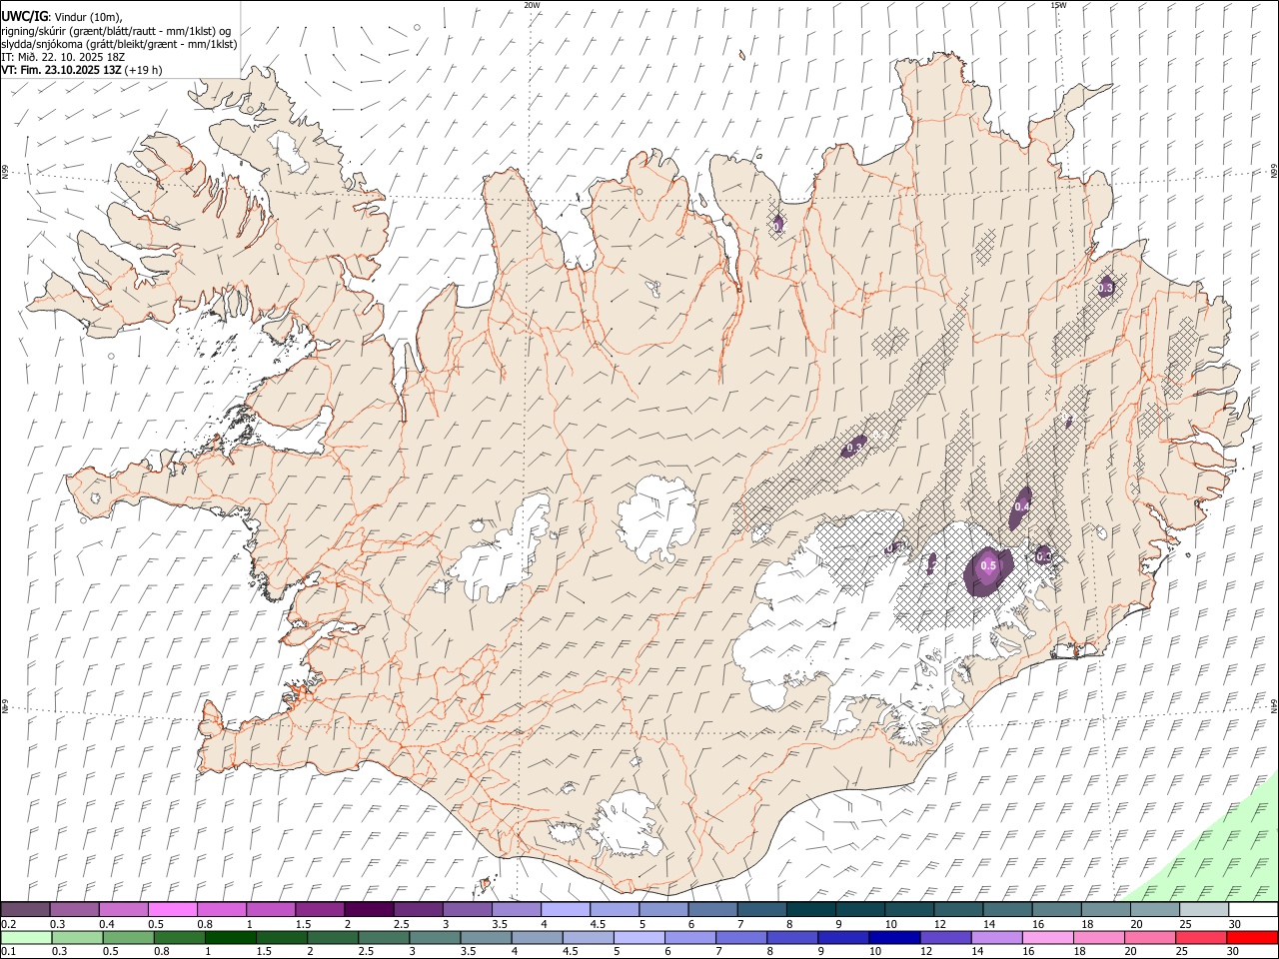Select the 'IT: Mið. 22. 10. 2025 18Z' line

pos(63,57)
